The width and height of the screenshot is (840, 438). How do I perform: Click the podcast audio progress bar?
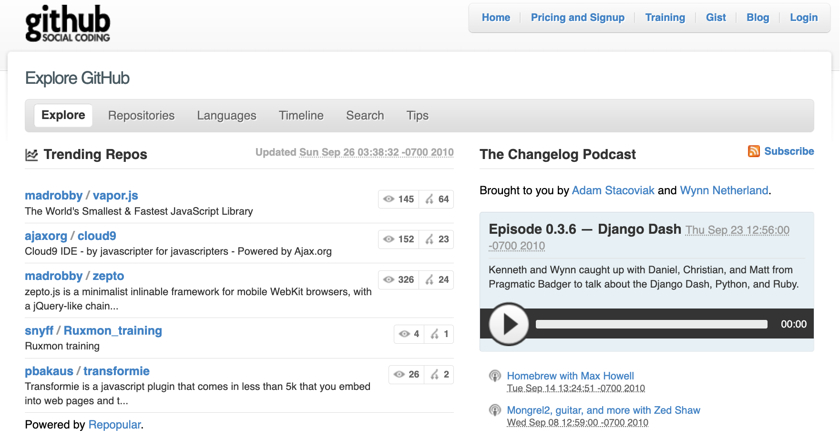(651, 324)
